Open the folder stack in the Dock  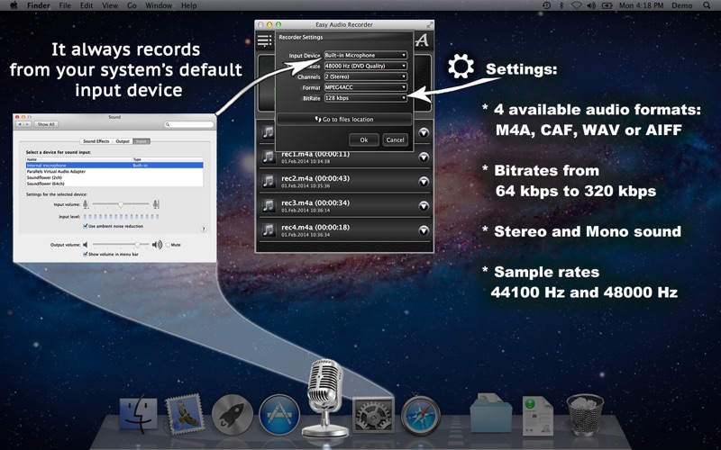click(490, 412)
